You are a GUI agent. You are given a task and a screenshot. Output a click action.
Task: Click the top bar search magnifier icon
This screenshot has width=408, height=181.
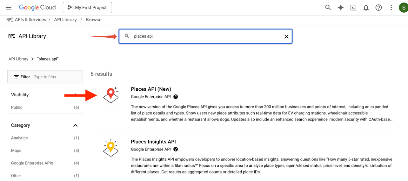[x=328, y=7]
